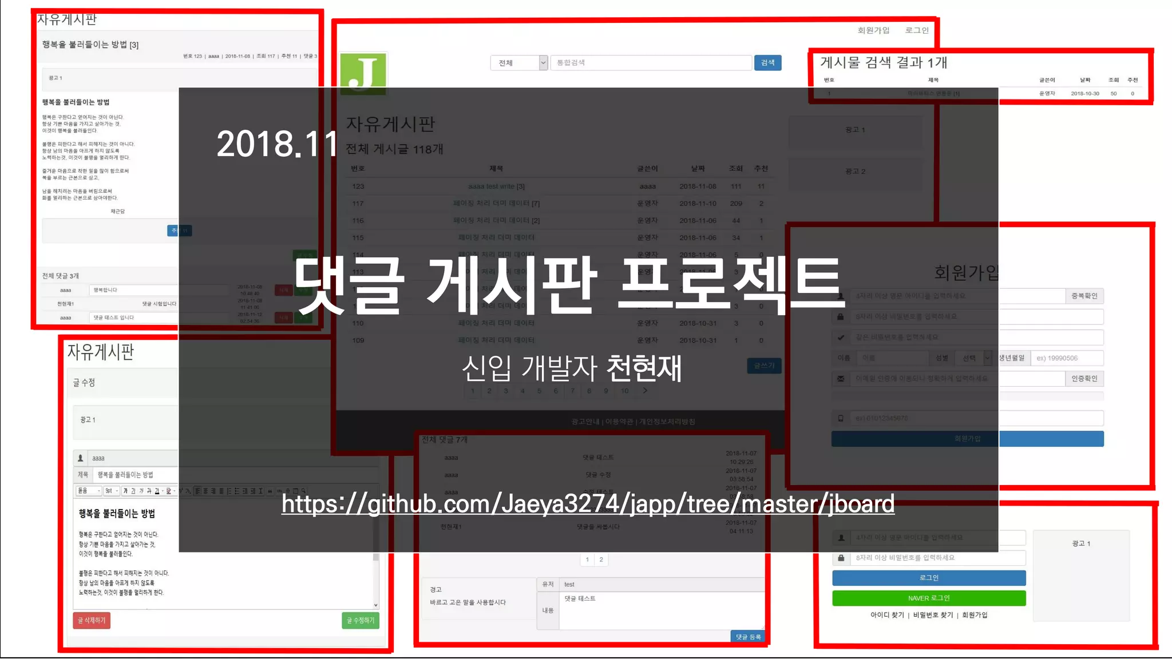The width and height of the screenshot is (1172, 659).
Task: Click green 글 수정하기 button
Action: 361,621
